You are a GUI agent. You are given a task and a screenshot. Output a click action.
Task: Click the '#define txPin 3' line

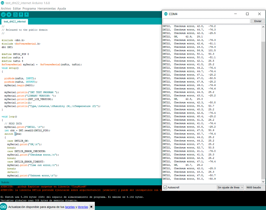coord(13,61)
